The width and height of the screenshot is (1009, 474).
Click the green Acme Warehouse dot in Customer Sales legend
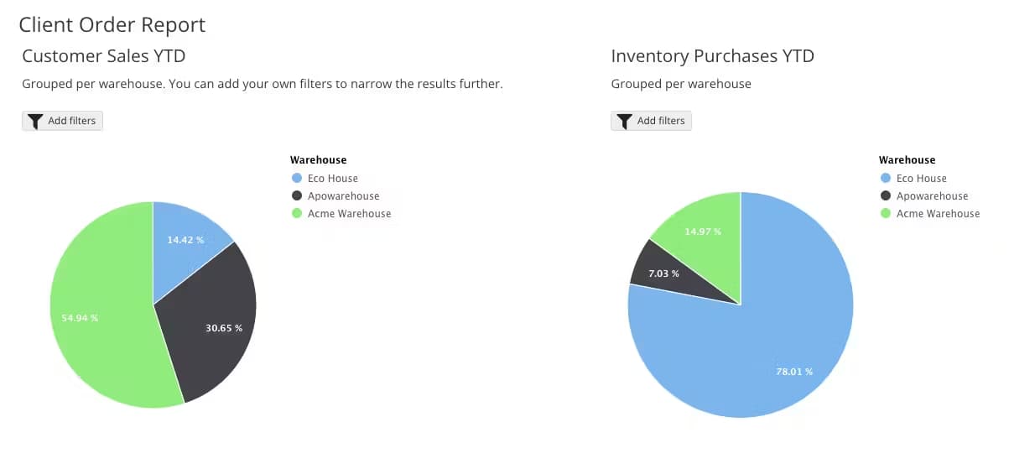tap(296, 214)
